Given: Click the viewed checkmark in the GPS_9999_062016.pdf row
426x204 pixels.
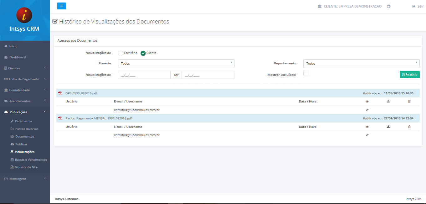Looking at the screenshot, I should tap(367, 110).
